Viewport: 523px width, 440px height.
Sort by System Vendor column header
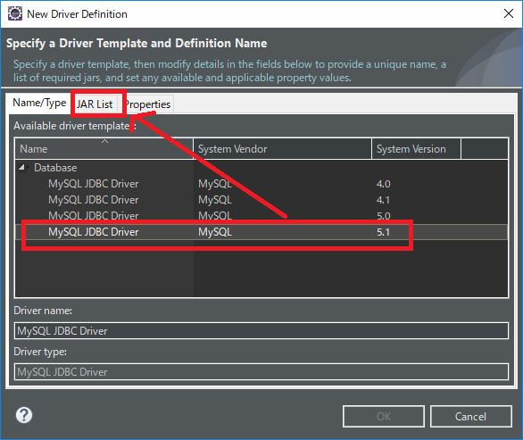[x=282, y=149]
